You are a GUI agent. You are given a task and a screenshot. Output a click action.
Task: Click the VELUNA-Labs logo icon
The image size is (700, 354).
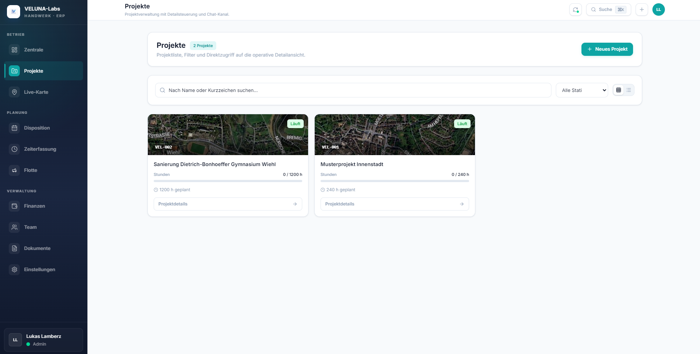tap(14, 12)
